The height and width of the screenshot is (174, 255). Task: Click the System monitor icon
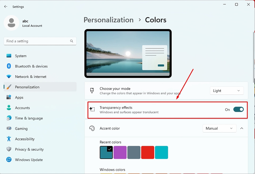pyautogui.click(x=9, y=56)
